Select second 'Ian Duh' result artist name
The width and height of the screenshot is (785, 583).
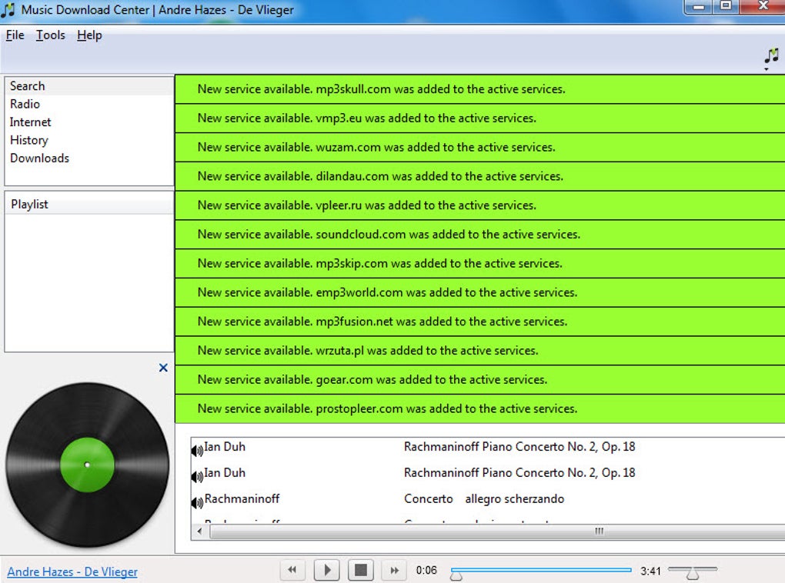point(225,473)
